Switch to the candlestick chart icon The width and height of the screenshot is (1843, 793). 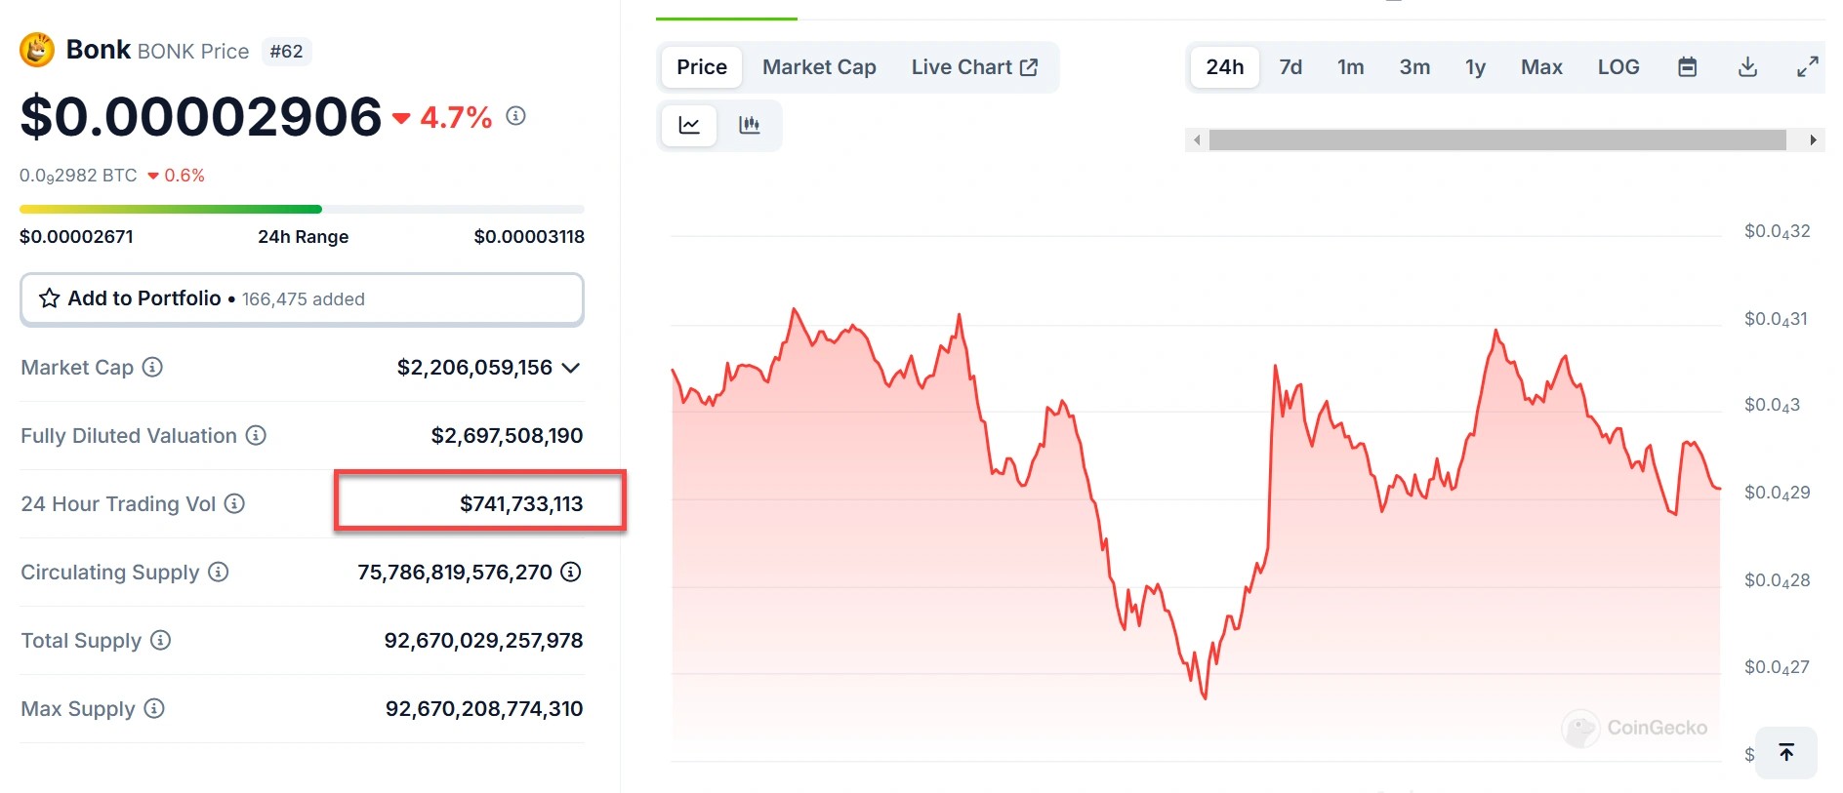tap(751, 125)
